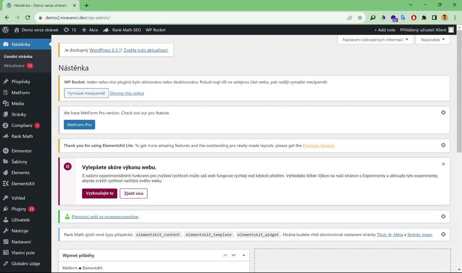The image size is (462, 273).
Task: Open the Tituly & Meta link
Action: (390, 234)
